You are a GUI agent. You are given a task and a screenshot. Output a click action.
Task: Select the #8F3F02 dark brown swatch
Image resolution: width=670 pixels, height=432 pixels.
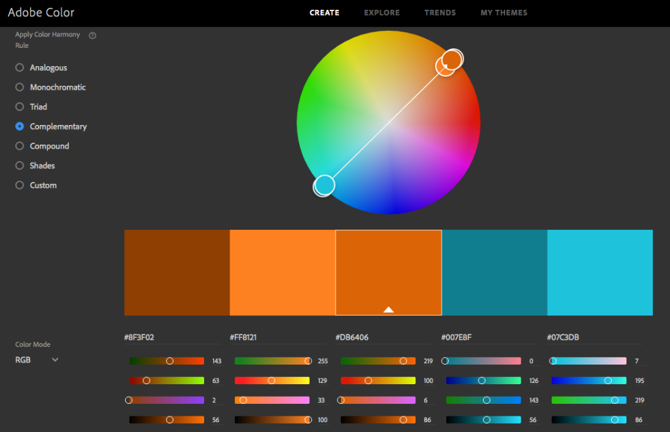tap(176, 272)
